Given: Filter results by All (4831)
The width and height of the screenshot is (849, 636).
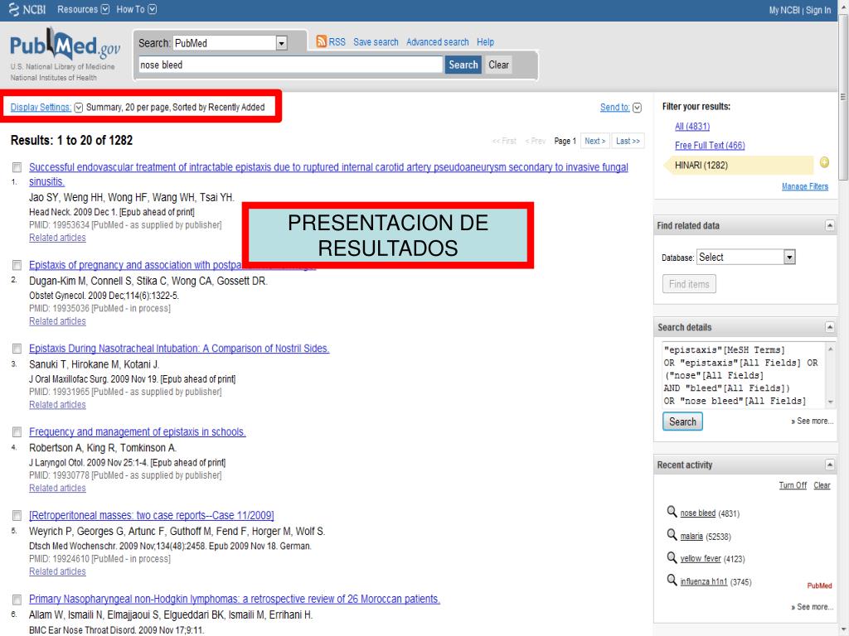Looking at the screenshot, I should coord(692,126).
